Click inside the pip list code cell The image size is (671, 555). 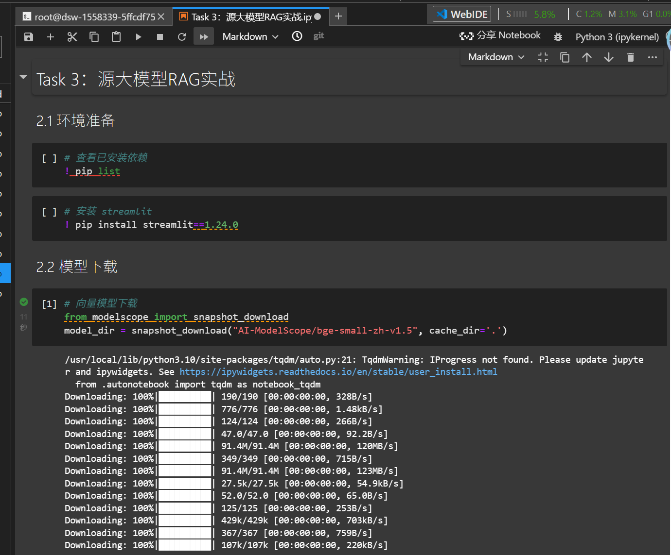[x=350, y=165]
